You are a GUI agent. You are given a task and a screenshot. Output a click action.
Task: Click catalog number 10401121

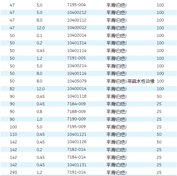point(77,134)
